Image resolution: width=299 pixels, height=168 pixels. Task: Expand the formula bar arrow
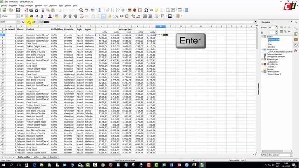256,22
